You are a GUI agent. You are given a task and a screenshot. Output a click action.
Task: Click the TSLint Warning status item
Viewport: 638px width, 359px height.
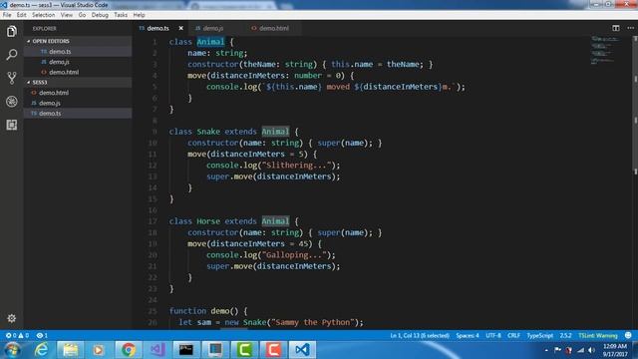pyautogui.click(x=598, y=335)
